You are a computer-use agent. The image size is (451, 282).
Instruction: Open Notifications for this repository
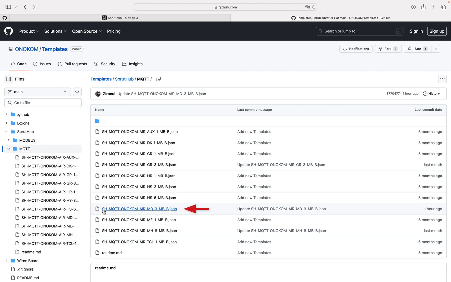[356, 49]
